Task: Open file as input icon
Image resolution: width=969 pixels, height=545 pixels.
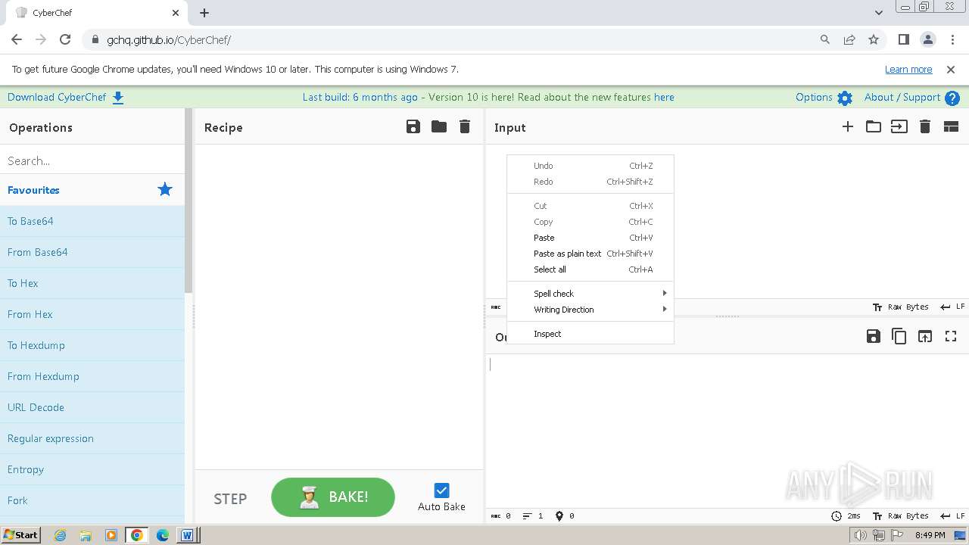Action: coord(899,127)
